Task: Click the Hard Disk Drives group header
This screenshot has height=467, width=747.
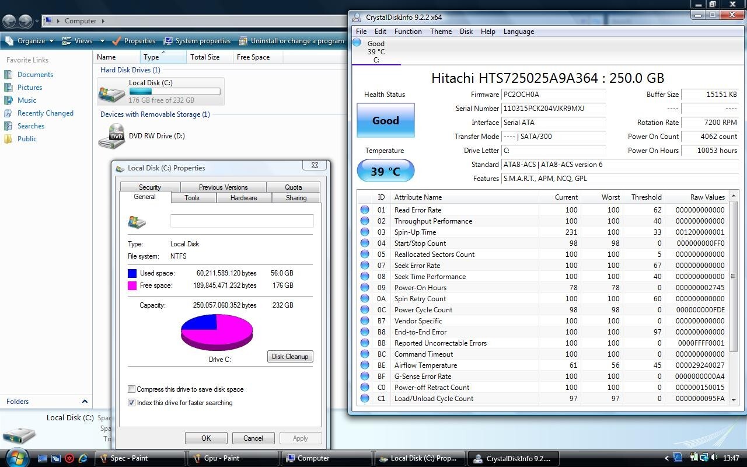Action: point(130,70)
